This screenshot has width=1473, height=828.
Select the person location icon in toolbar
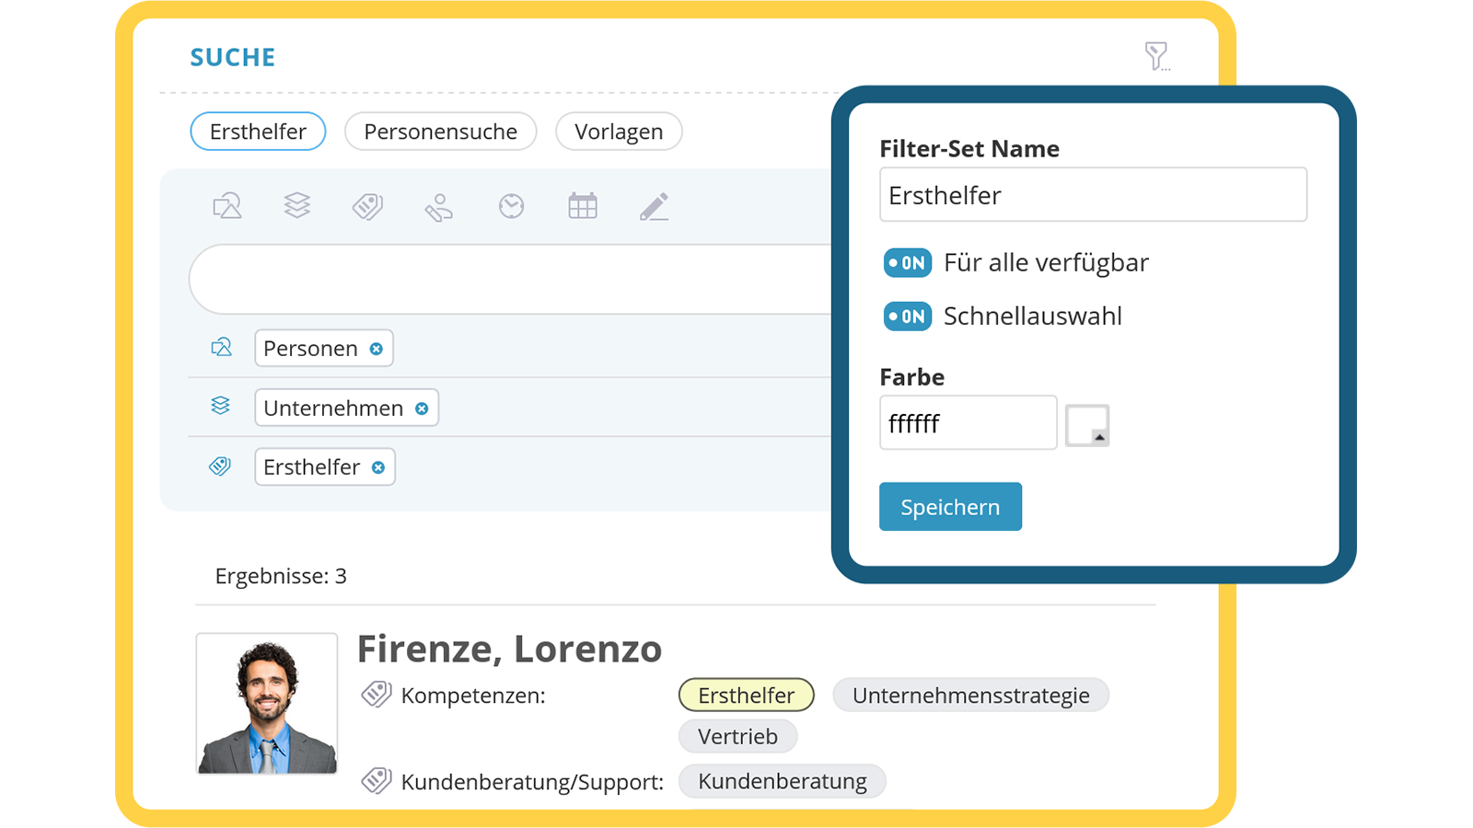tap(438, 207)
